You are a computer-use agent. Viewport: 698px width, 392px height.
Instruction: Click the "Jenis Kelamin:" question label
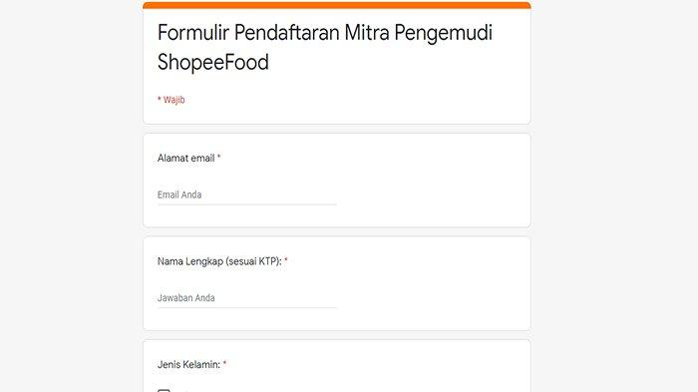(188, 365)
